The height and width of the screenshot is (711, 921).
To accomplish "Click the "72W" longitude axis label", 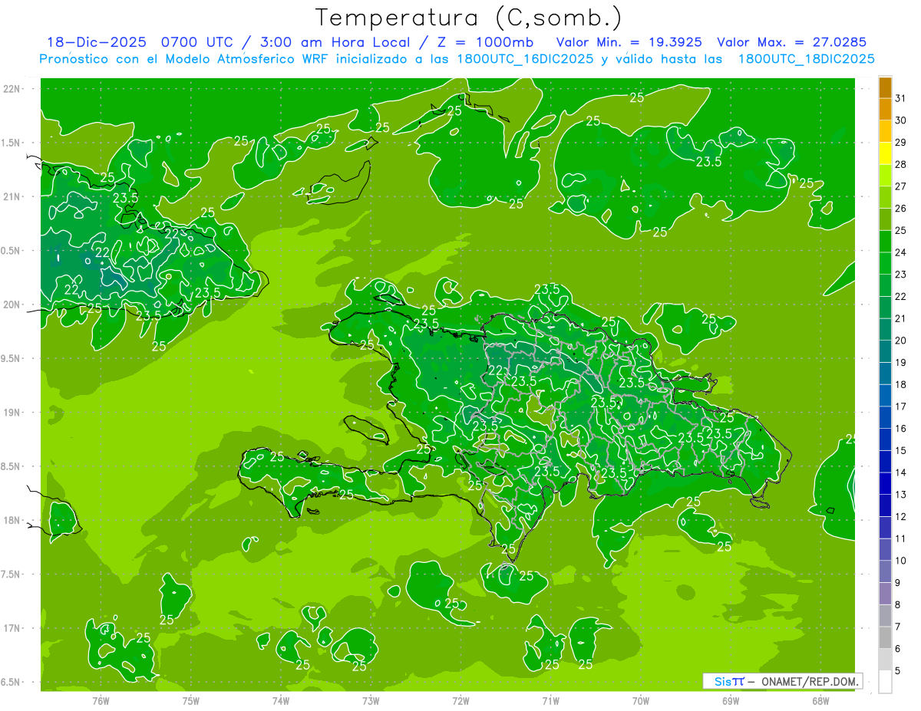I will (460, 700).
